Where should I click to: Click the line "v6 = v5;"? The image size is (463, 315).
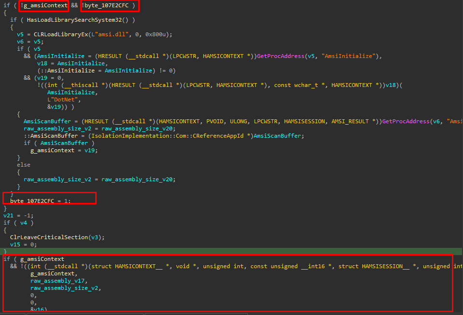(30, 42)
